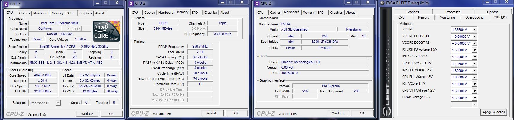This screenshot has height=120, width=514.
Task: Open About tab in Mainboard-tab CPU-Z window
Action: 351,13
